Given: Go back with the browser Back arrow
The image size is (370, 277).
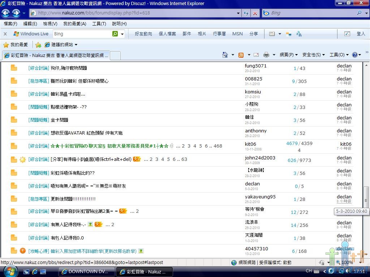Looking at the screenshot, I should (6, 13).
